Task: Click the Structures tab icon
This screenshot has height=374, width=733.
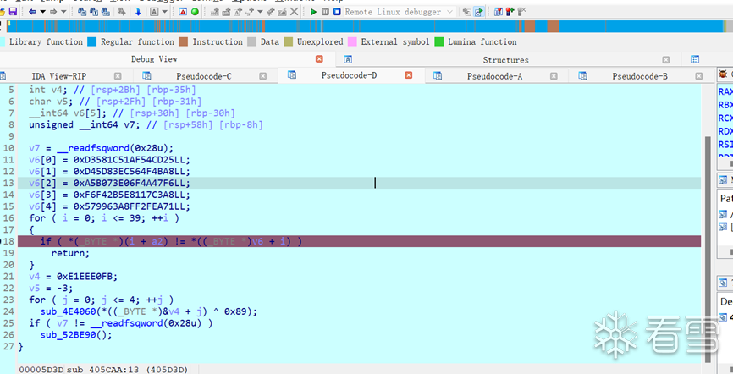Action: pos(348,59)
